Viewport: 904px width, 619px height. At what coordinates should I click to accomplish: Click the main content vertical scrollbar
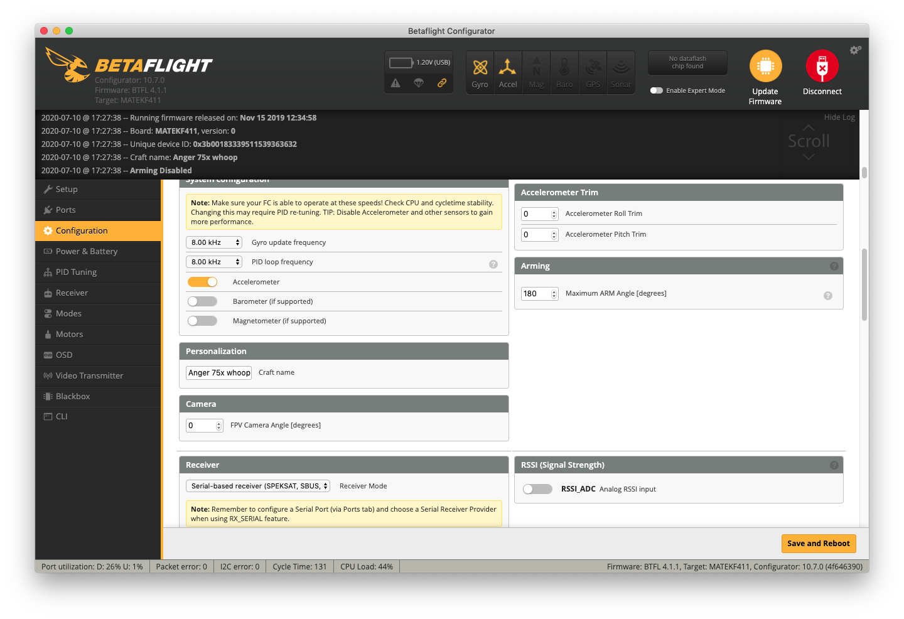(x=864, y=284)
